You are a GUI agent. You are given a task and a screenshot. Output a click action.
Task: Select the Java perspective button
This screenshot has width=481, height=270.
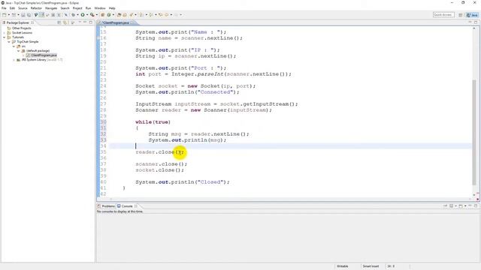pyautogui.click(x=472, y=15)
